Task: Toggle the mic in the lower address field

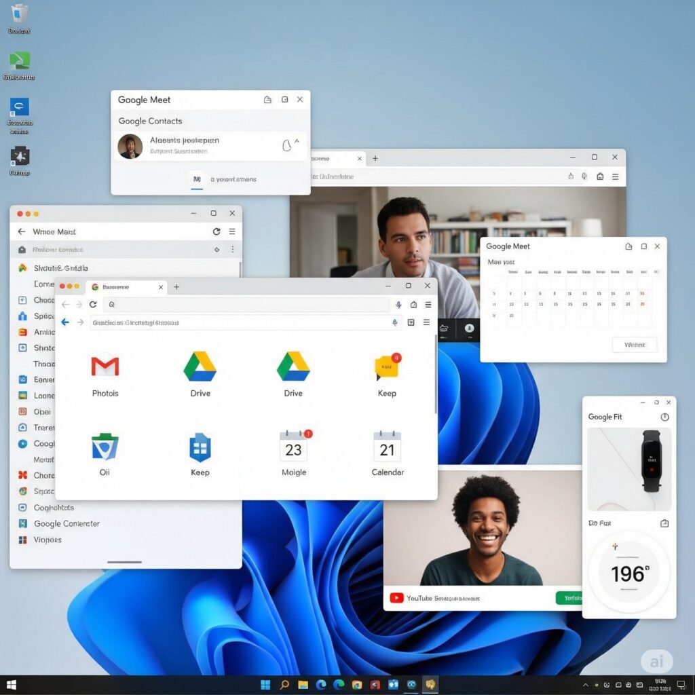Action: 394,322
